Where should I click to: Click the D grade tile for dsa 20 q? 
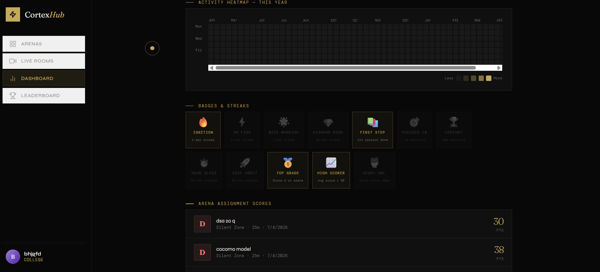pos(202,224)
